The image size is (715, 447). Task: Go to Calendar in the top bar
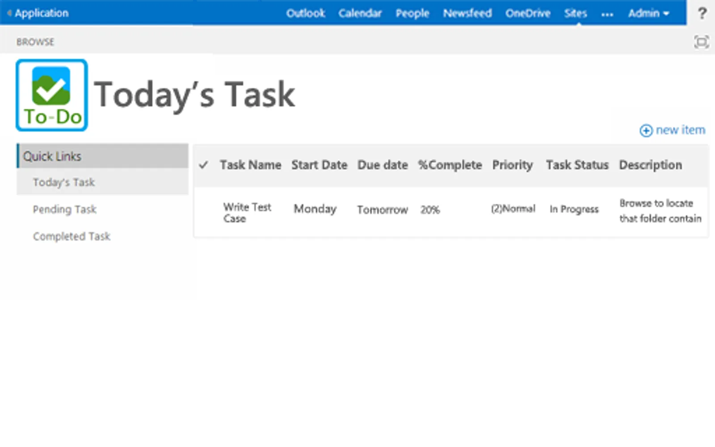[360, 13]
